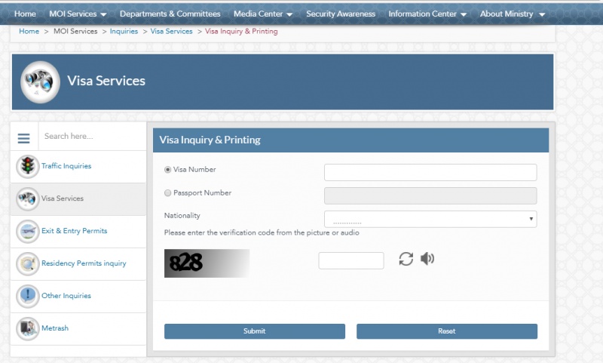This screenshot has height=363, width=603.
Task: Click the MOI Services breadcrumb text
Action: [75, 31]
